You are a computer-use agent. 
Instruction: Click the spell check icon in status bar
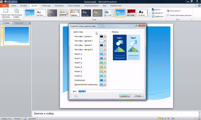point(25,119)
